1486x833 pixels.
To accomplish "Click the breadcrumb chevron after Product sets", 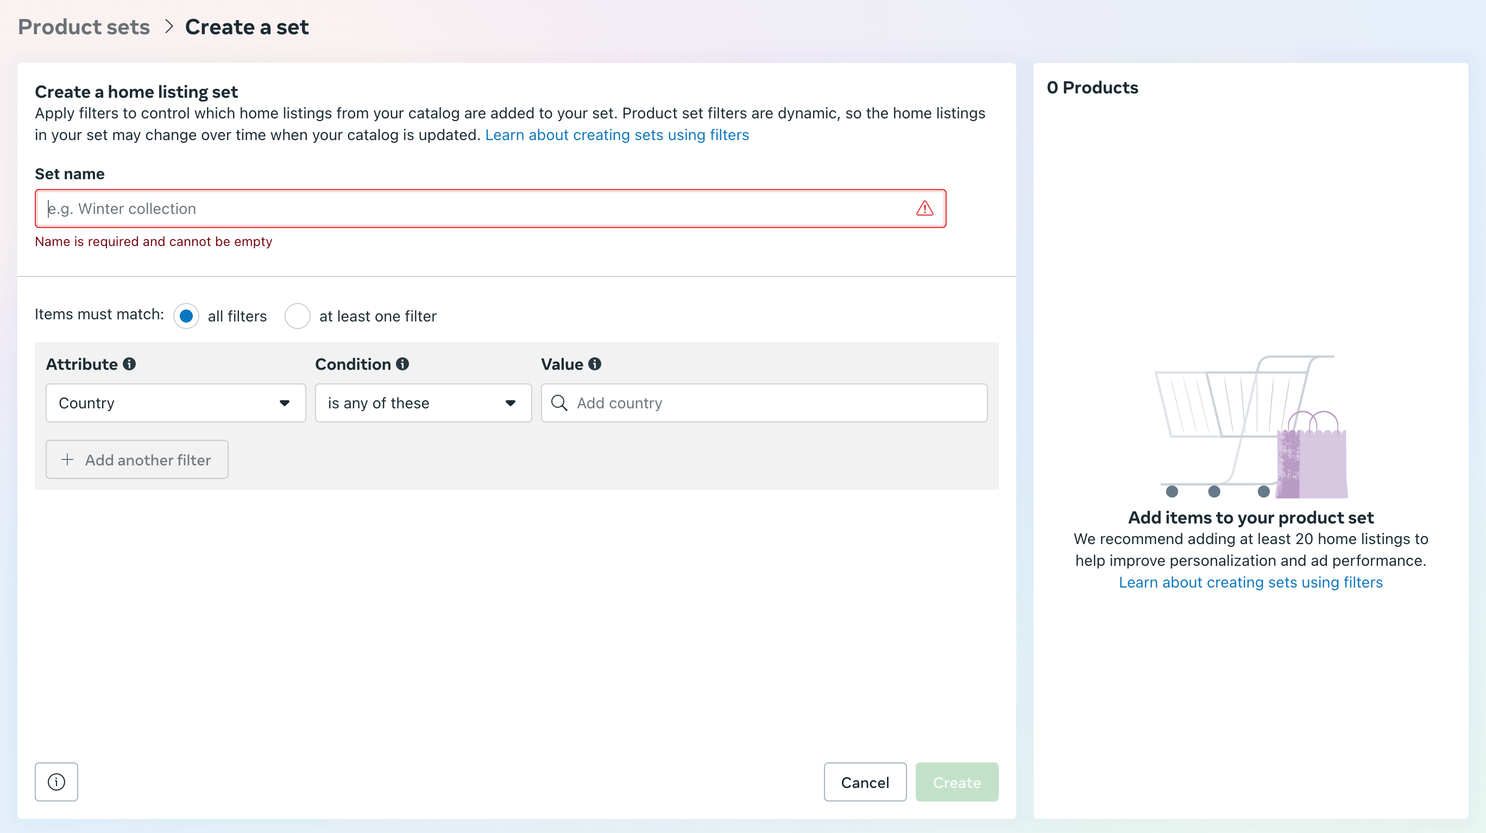I will [168, 27].
